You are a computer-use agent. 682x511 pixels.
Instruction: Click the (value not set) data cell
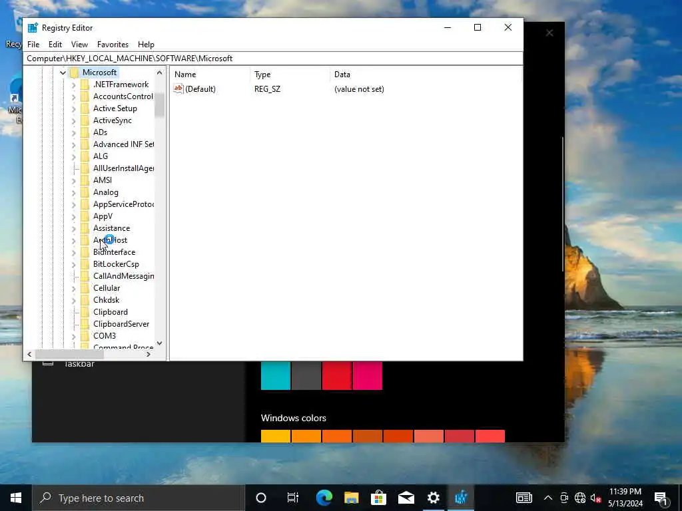359,89
